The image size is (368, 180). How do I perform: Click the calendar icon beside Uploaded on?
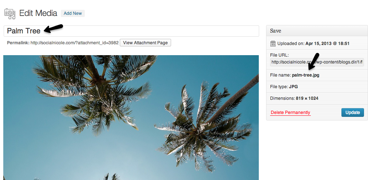click(273, 43)
